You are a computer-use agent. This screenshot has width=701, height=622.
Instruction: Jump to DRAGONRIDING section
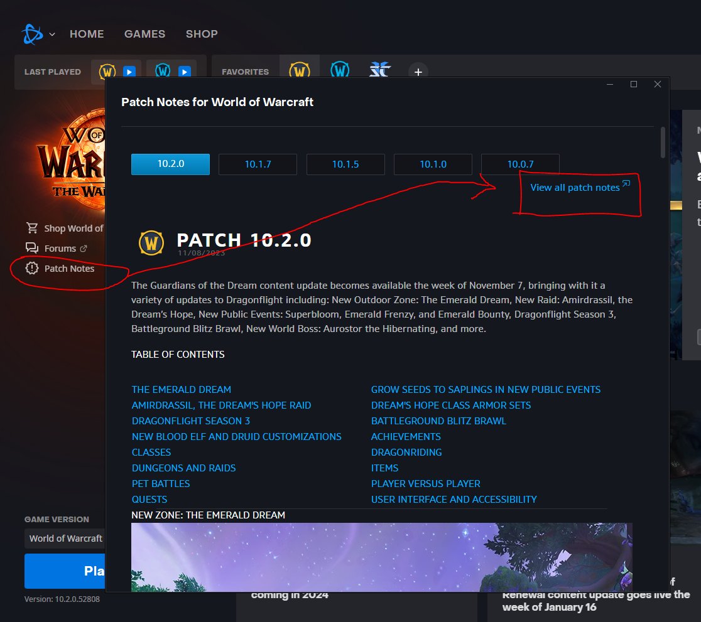(x=406, y=452)
